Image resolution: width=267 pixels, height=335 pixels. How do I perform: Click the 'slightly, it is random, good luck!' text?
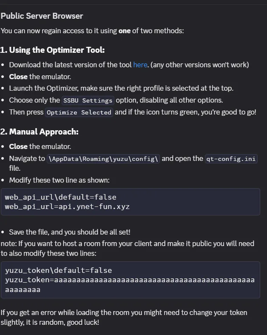click(x=50, y=322)
